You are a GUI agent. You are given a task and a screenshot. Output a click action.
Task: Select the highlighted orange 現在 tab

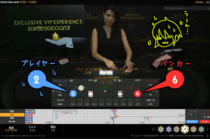(x=12, y=115)
